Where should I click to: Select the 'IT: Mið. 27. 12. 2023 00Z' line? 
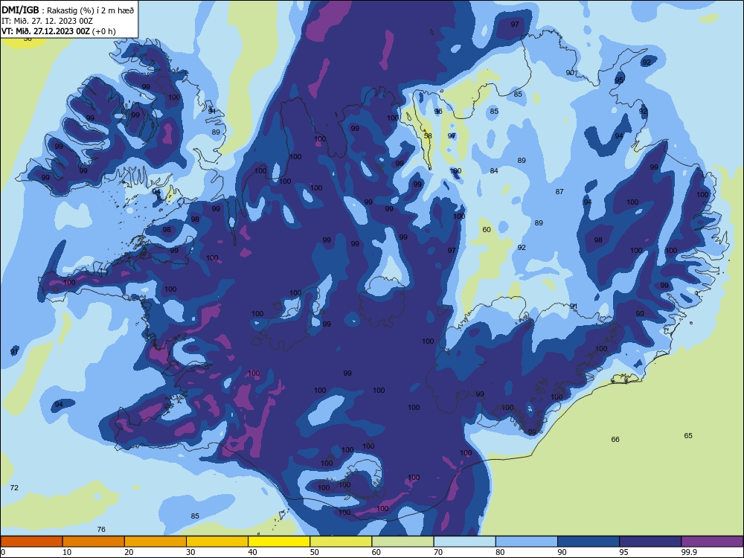point(47,21)
